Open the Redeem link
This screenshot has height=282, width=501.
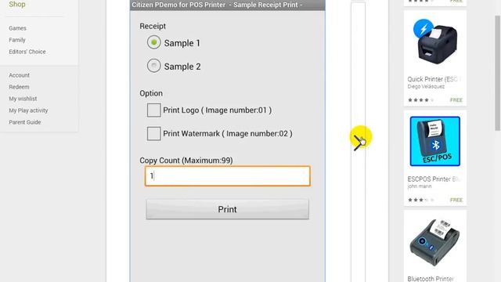tap(19, 87)
